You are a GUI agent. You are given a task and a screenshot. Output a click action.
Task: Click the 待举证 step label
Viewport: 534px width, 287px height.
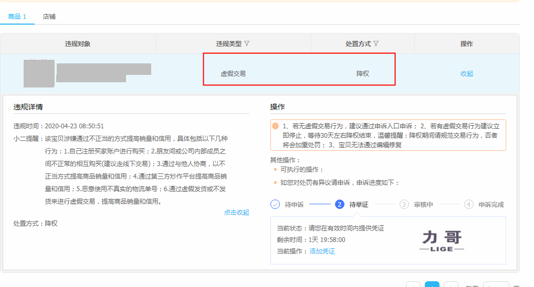click(x=359, y=204)
